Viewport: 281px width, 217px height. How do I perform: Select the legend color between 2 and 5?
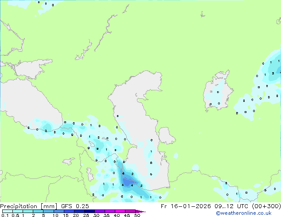(x=38, y=211)
